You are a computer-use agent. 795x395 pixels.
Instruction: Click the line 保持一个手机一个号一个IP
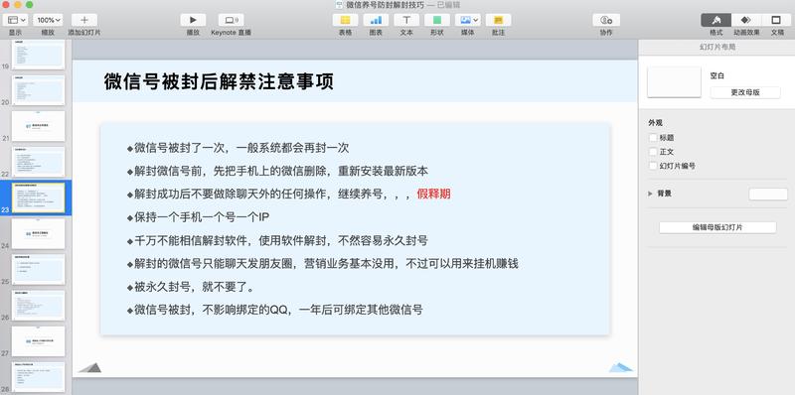tap(198, 217)
